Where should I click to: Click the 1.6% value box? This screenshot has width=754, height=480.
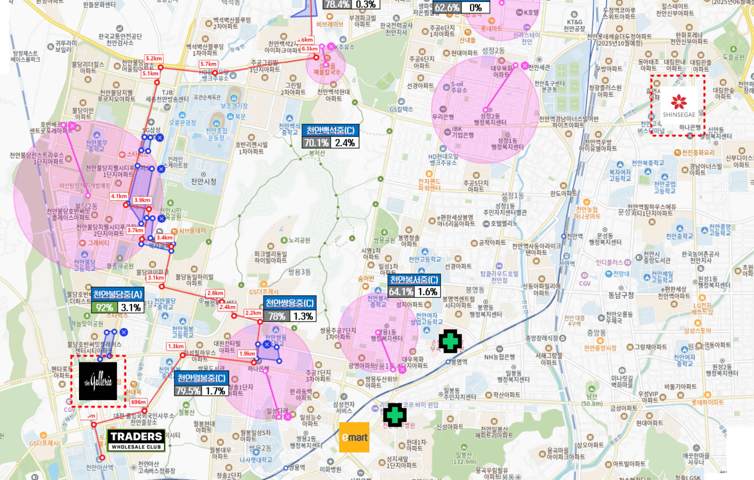(x=427, y=292)
